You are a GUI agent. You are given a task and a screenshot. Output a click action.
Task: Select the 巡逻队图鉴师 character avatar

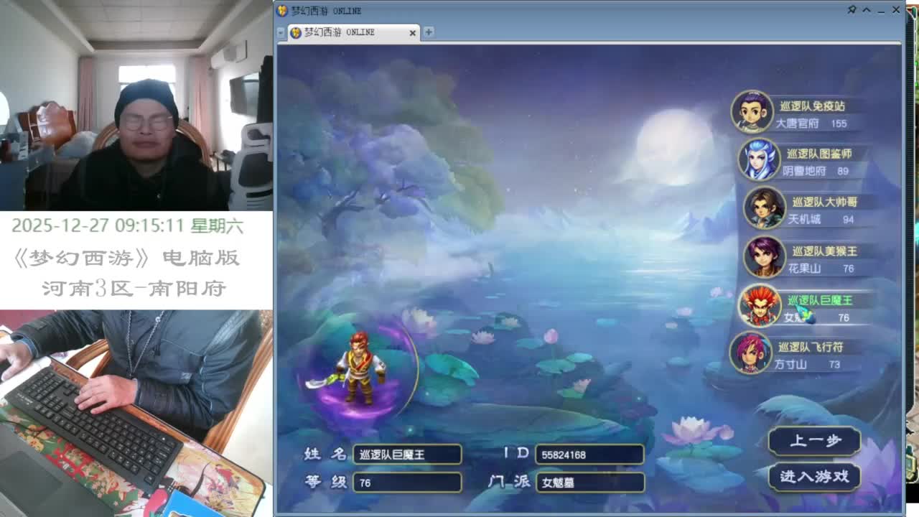[759, 159]
